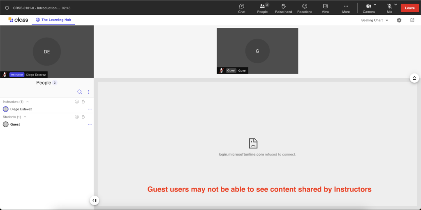Viewport: 421px width, 210px height.
Task: Open the More options menu
Action: 346,8
